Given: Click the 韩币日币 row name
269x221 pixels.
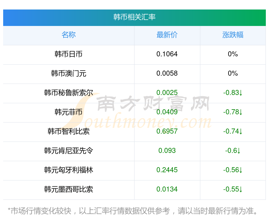Looking at the screenshot, I should (x=69, y=54).
